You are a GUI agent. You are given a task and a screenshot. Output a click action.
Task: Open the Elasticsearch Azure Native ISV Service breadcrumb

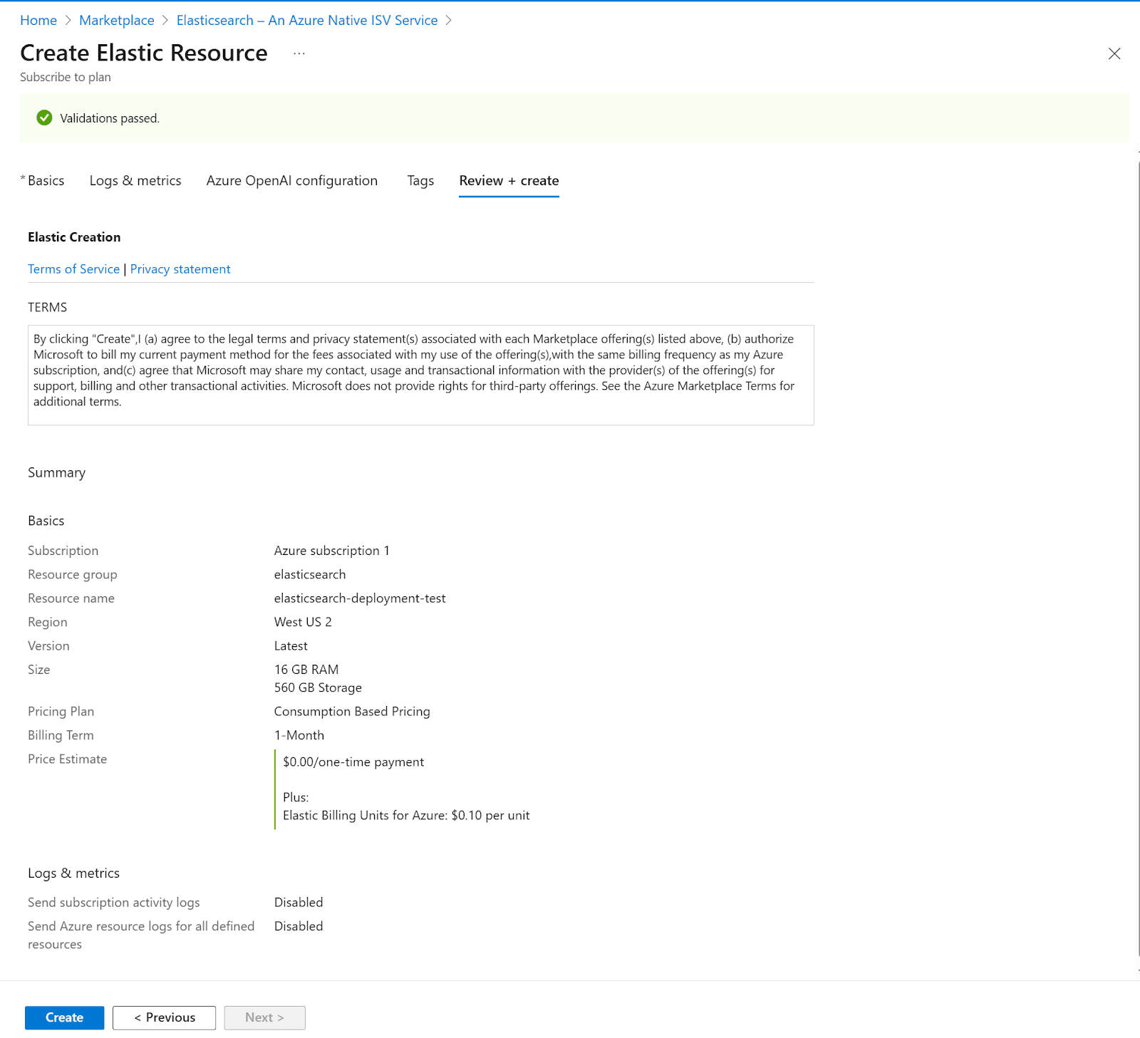(307, 20)
